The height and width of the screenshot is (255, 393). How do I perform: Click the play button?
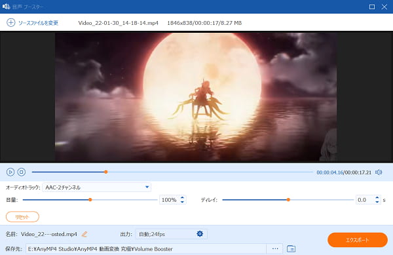pyautogui.click(x=10, y=172)
